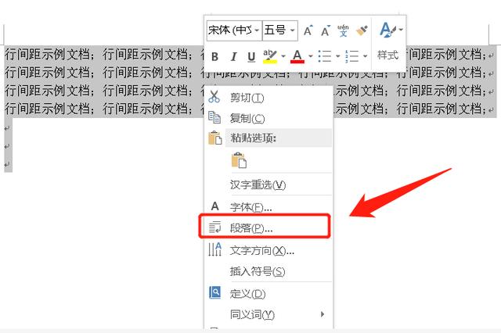Image resolution: width=501 pixels, height=333 pixels.
Task: Click the text direction icon
Action: (x=214, y=249)
